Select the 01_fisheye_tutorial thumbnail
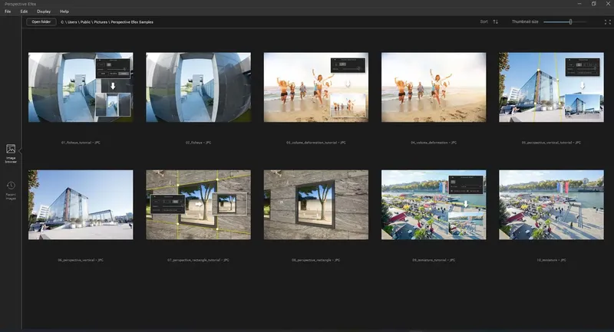Image resolution: width=614 pixels, height=332 pixels. [x=81, y=87]
